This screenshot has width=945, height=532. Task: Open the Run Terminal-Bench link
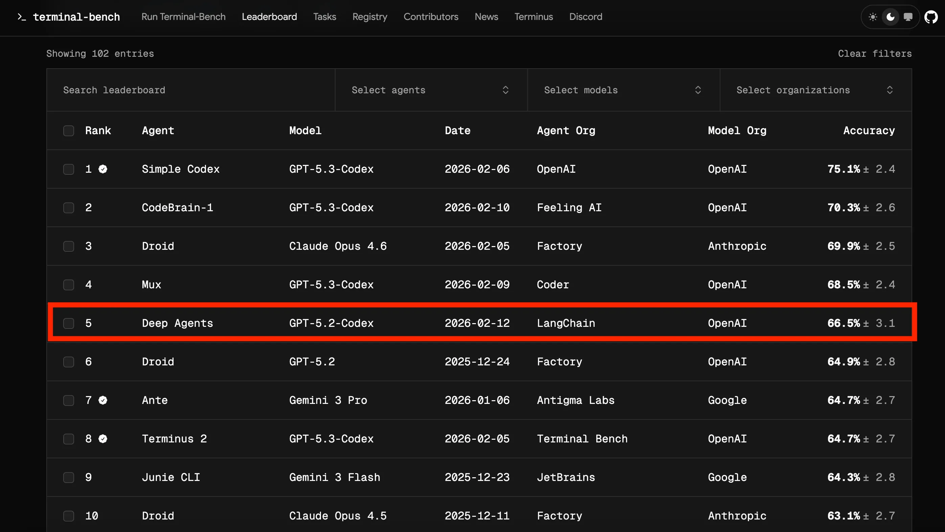tap(183, 17)
